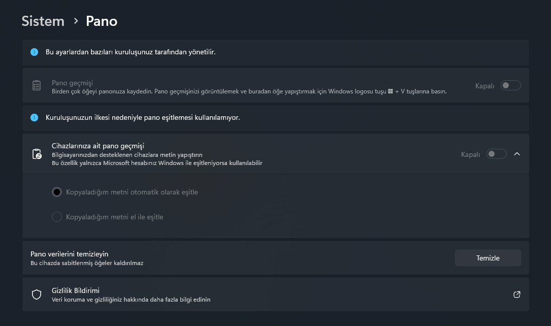The image size is (551, 326).
Task: Click the breadcrumb arrow between Sistem and Pano
Action: click(76, 21)
